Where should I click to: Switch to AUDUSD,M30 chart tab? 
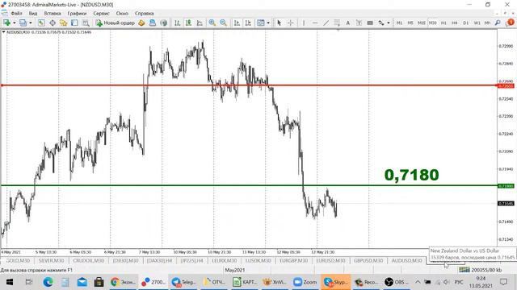tap(406, 260)
